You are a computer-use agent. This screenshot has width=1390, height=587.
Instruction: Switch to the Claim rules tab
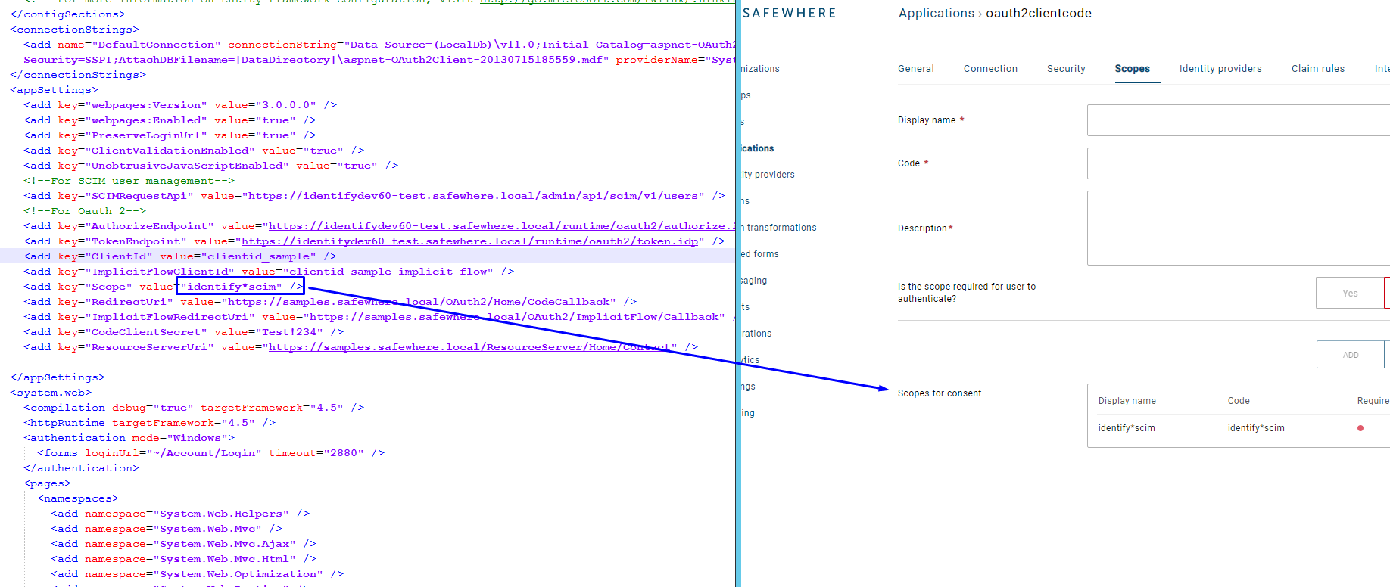click(1318, 69)
